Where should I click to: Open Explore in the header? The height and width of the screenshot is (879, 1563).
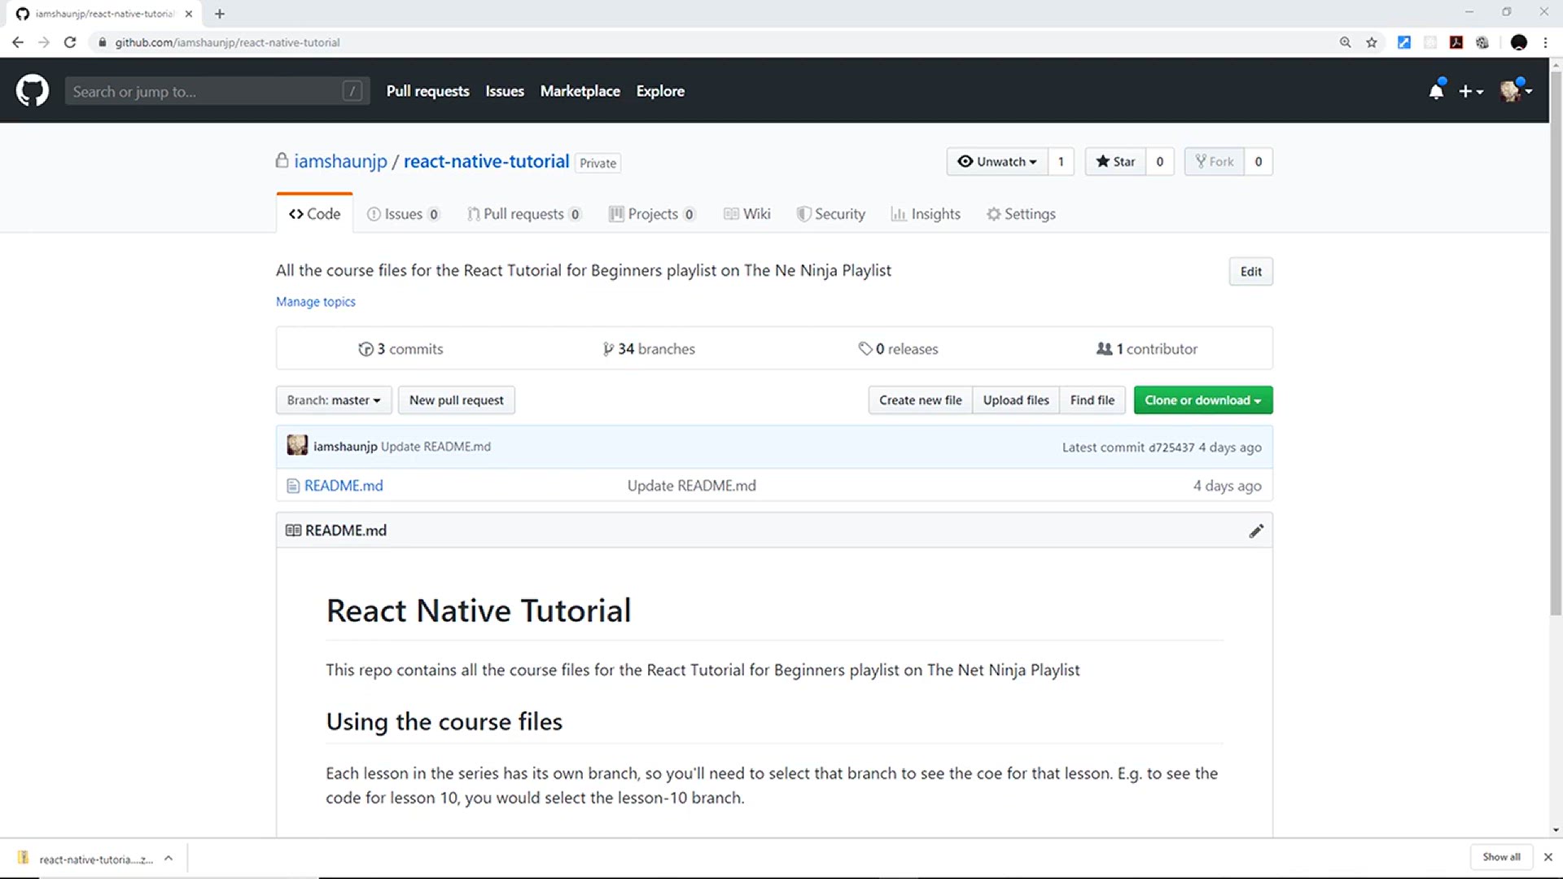click(660, 91)
